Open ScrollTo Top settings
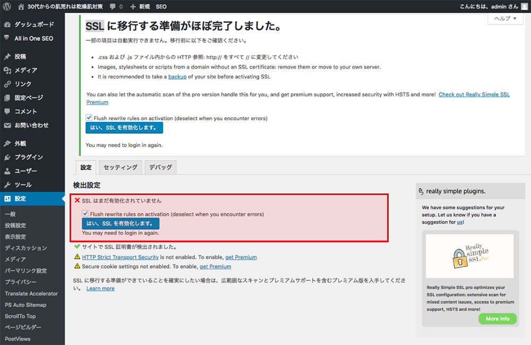The image size is (531, 345). click(20, 316)
